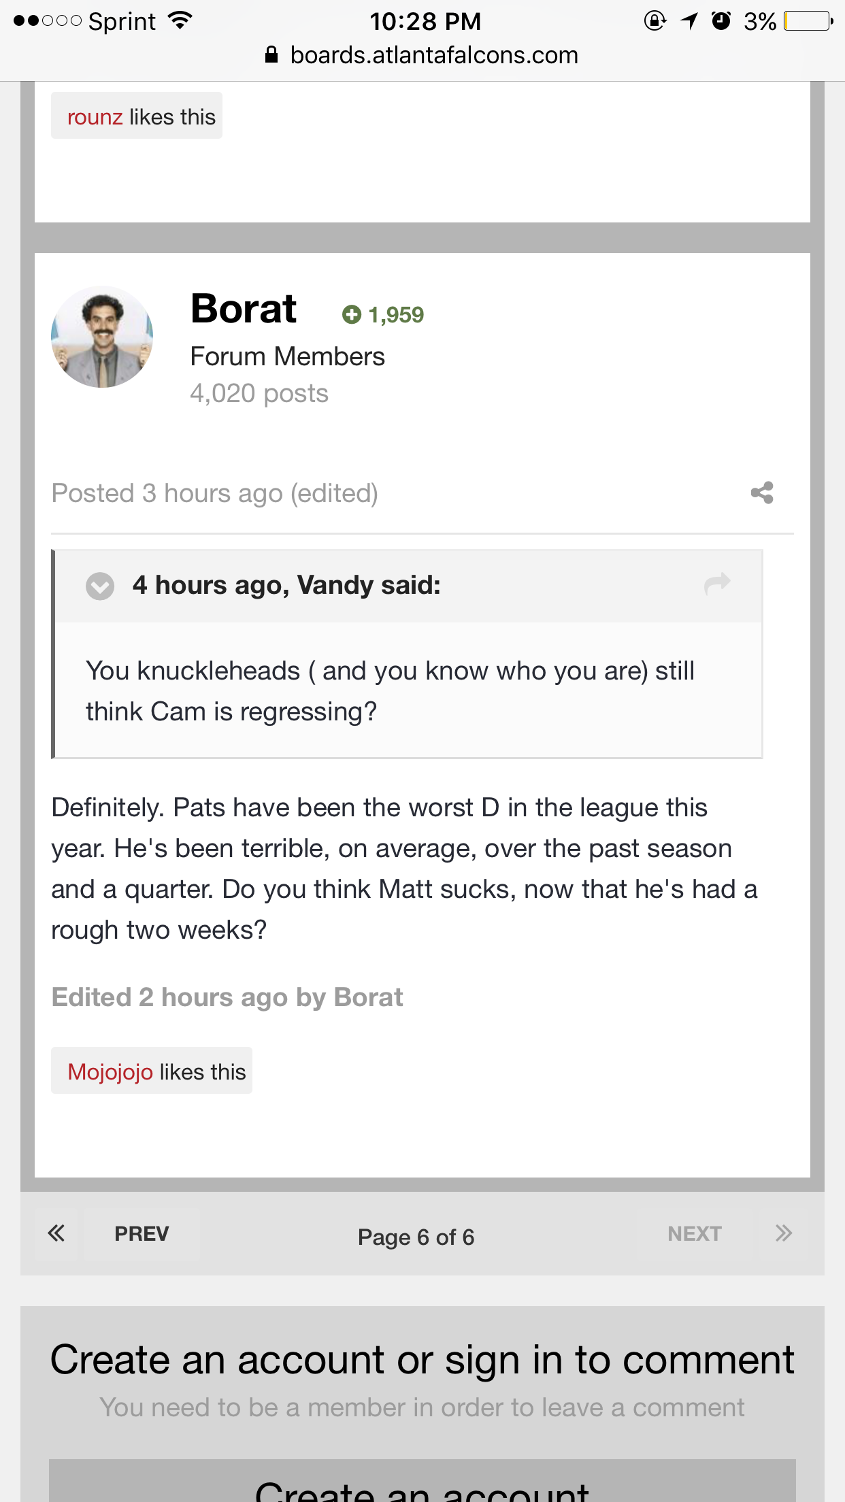Open the Mojojojo user link
845x1502 pixels.
[x=110, y=1071]
